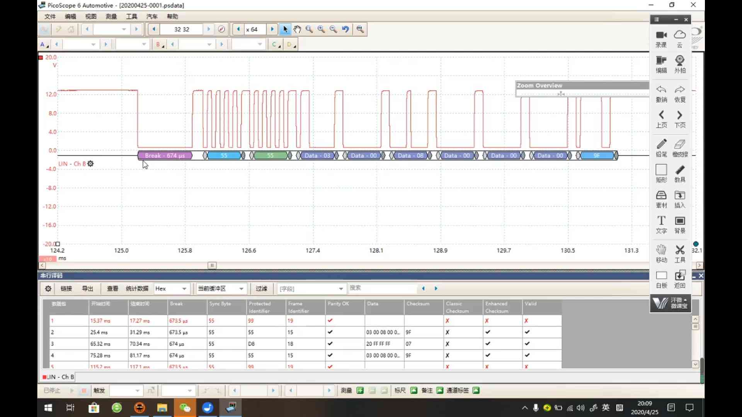Click the zoom to full view icon
The height and width of the screenshot is (417, 742).
coord(360,29)
